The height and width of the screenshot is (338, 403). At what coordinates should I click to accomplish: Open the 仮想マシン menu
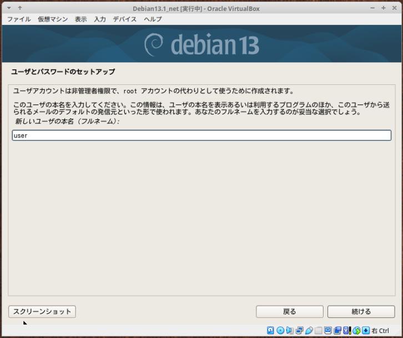[53, 19]
